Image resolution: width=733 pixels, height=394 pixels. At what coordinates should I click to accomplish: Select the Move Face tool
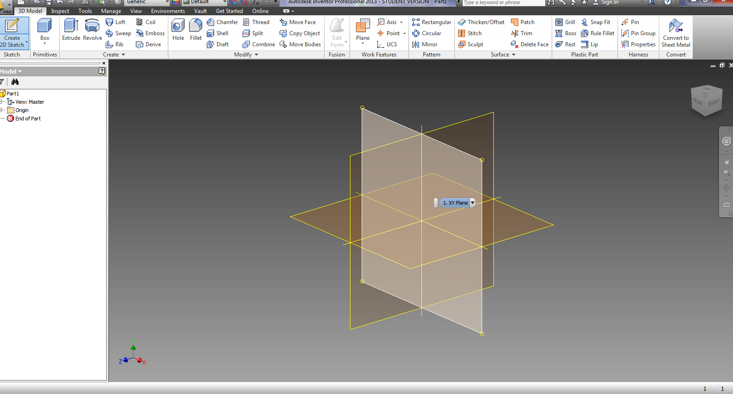click(298, 22)
